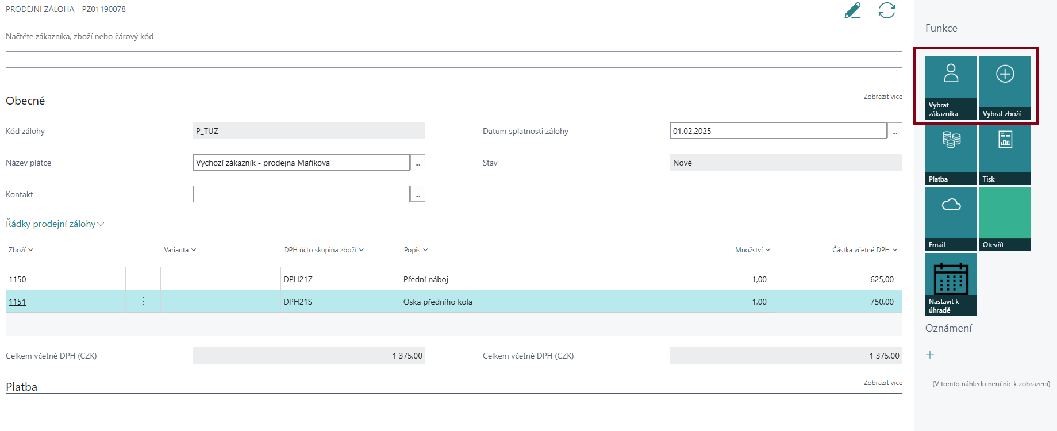Open the Množství column header menu
This screenshot has height=431, width=1057.
(x=752, y=250)
